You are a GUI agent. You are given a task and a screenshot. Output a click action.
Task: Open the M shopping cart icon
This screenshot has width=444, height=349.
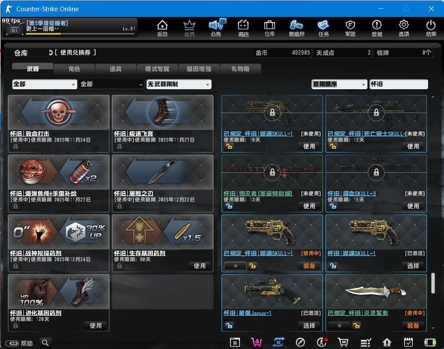343,343
